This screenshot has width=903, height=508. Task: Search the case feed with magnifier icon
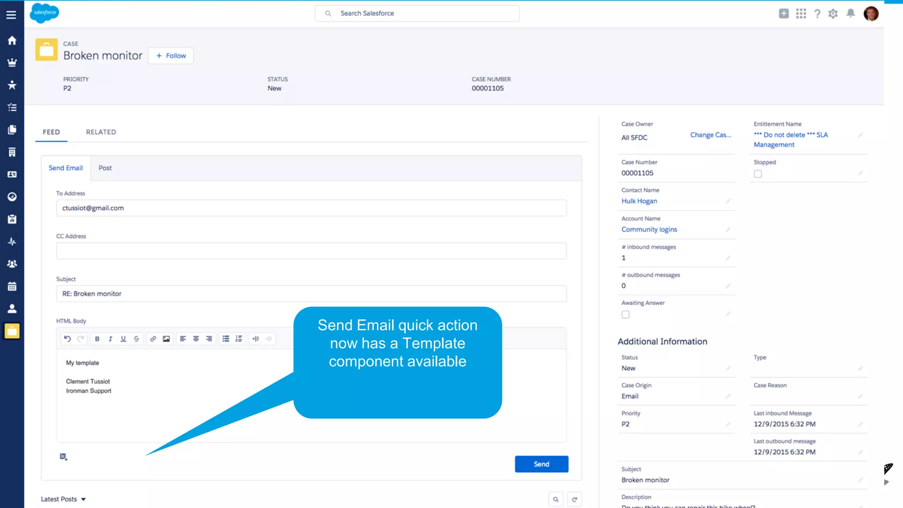(556, 499)
